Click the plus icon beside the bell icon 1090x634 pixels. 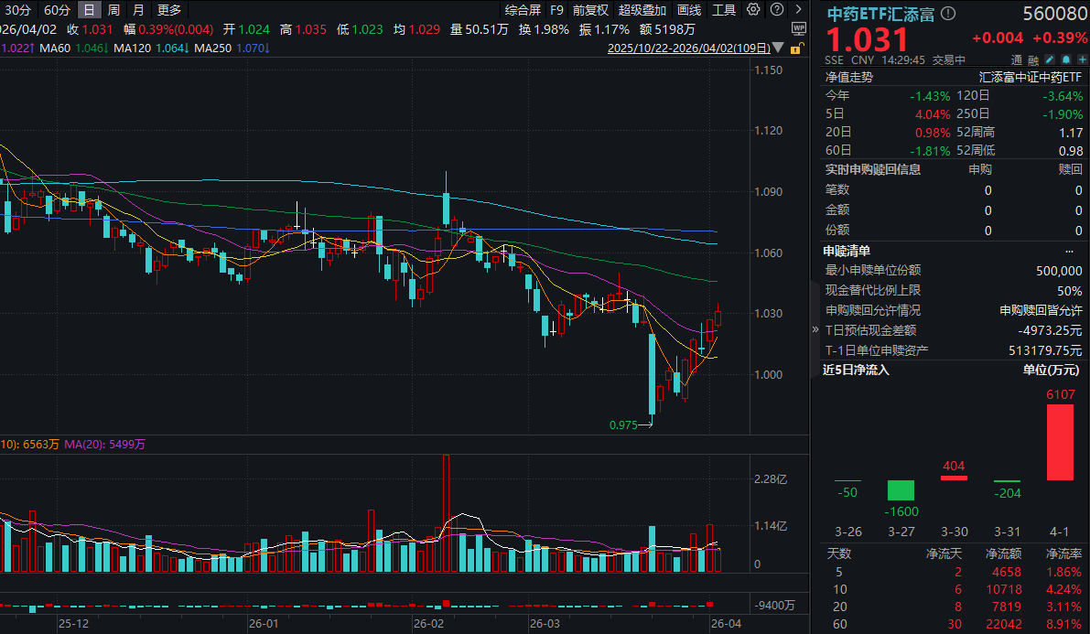(x=1083, y=59)
